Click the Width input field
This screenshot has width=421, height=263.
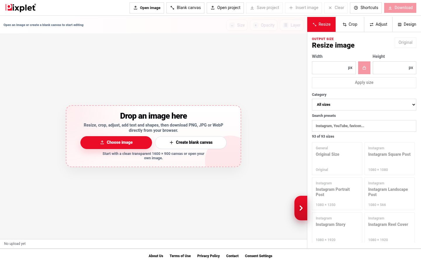click(x=334, y=68)
